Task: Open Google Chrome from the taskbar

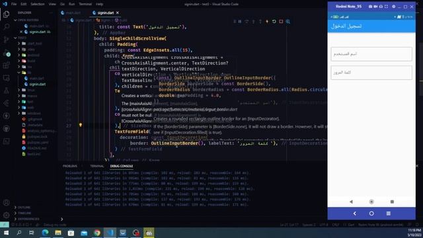Action: 97,232
